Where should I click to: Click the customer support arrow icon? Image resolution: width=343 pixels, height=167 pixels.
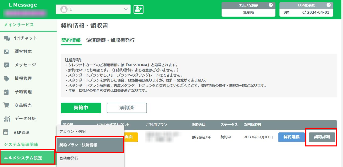pyautogui.click(x=6, y=52)
